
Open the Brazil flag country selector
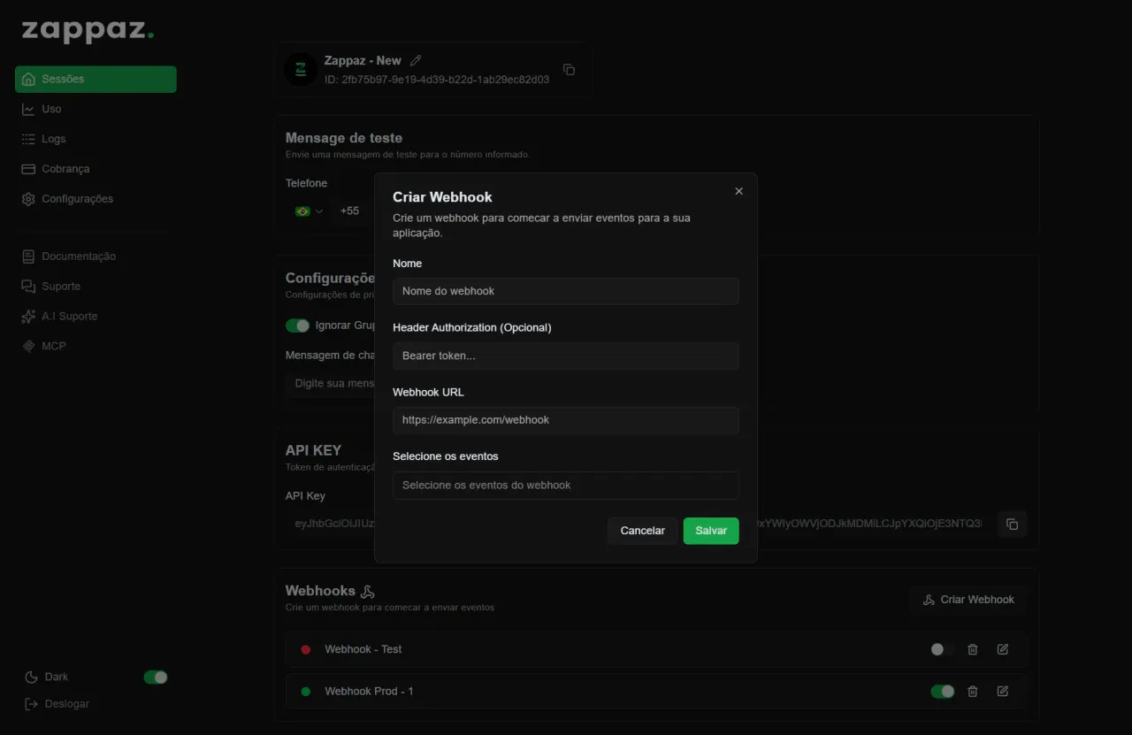point(309,211)
